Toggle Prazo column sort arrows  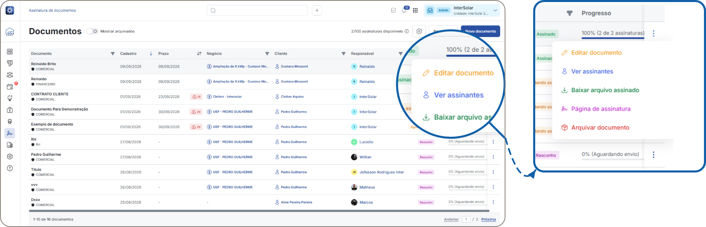click(199, 54)
